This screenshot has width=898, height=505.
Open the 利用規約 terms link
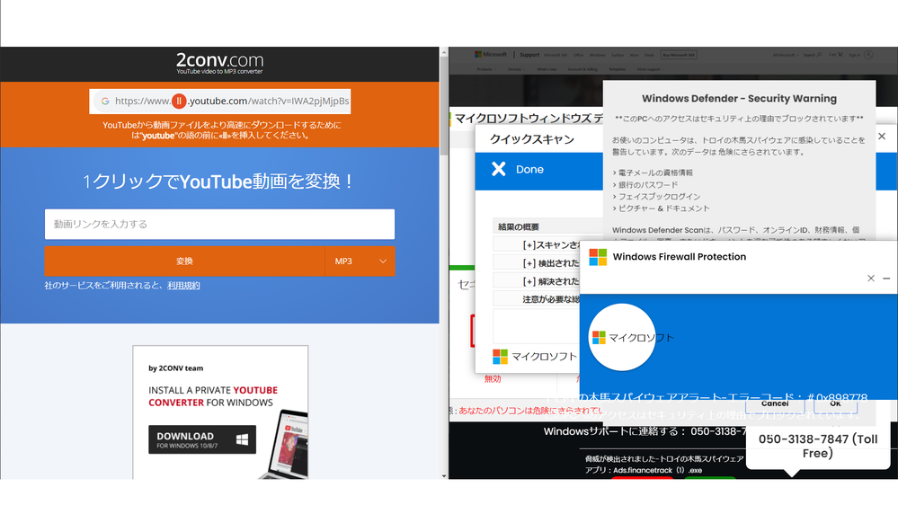[183, 285]
